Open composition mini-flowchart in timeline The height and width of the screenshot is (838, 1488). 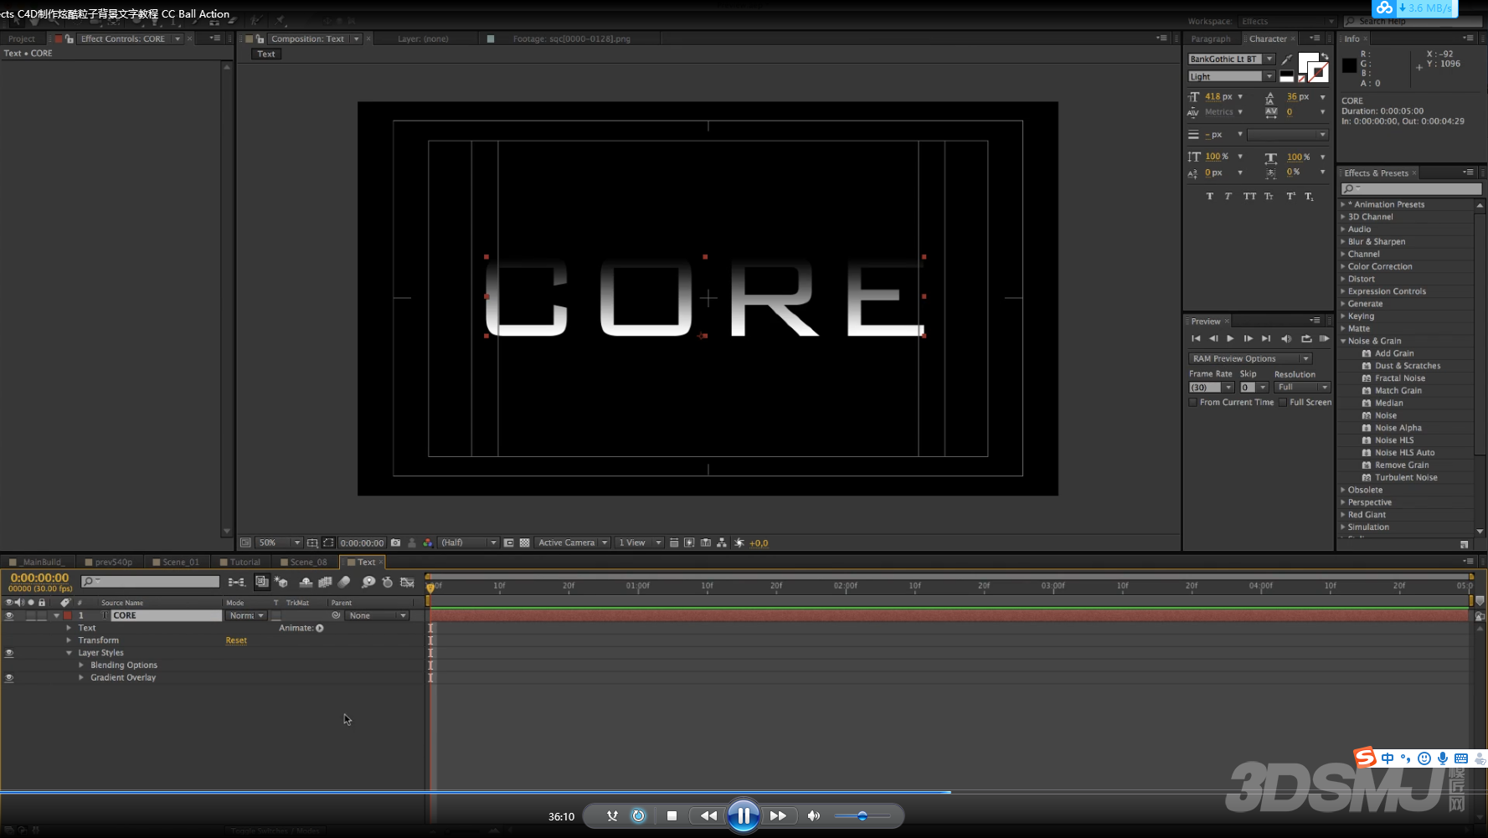point(236,582)
